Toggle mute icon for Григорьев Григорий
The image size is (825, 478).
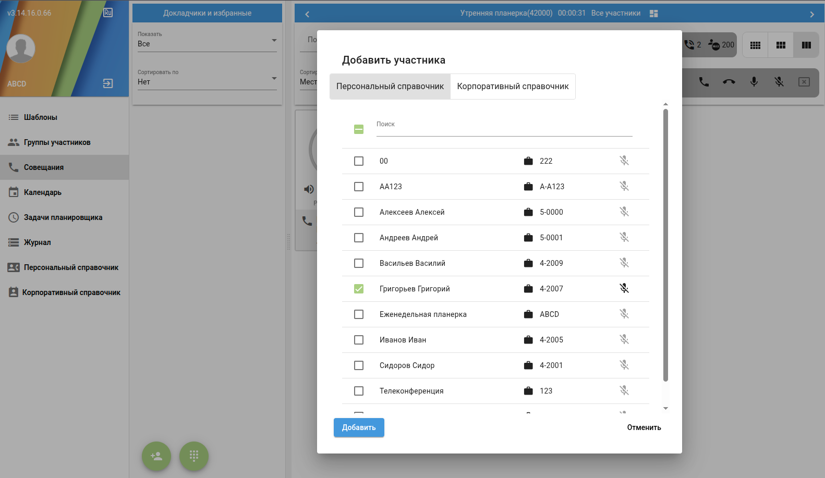pyautogui.click(x=624, y=289)
